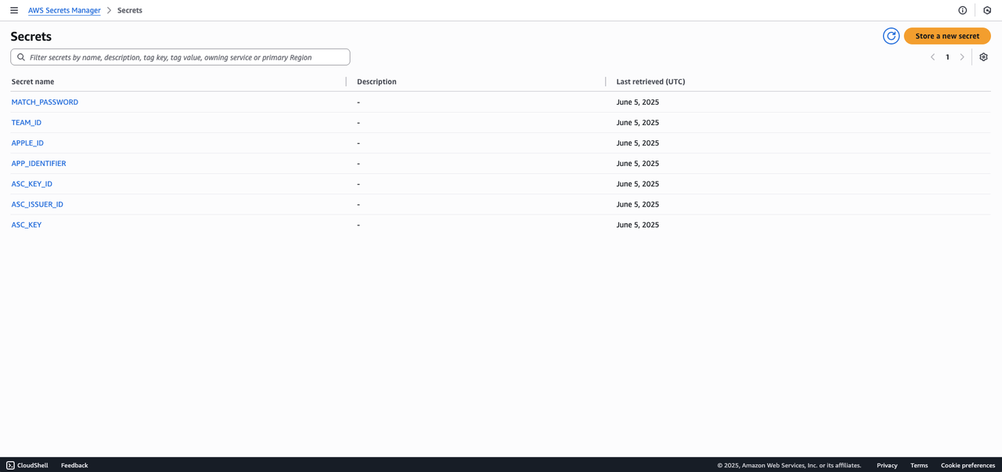
Task: Open AWS Secrets Manager breadcrumb link
Action: (x=64, y=10)
